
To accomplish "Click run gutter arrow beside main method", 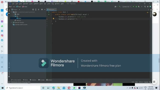I will click(49, 14).
